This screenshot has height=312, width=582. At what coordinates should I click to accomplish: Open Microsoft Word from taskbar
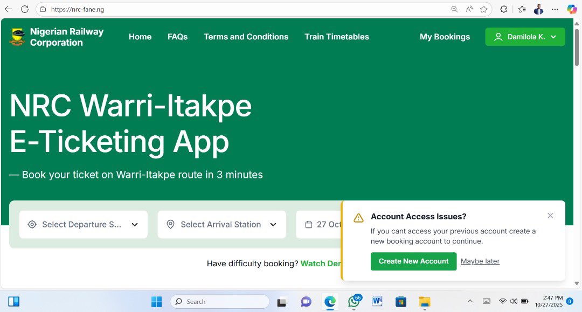pos(377,302)
